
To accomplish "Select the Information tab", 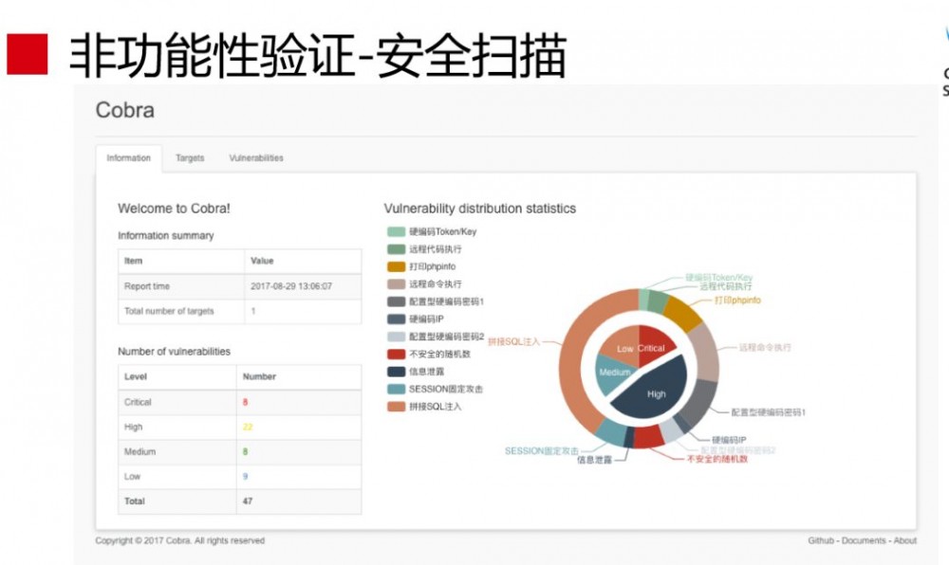I will 129,158.
